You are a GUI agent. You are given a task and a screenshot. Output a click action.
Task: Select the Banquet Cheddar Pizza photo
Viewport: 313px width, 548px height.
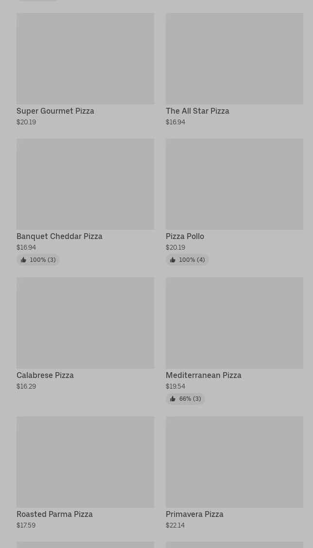[86, 184]
